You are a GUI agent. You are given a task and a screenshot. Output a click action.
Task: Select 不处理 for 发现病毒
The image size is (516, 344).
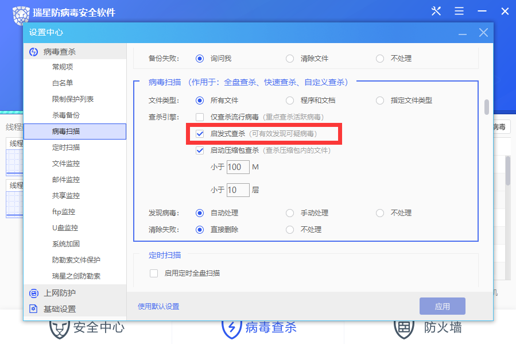(380, 213)
